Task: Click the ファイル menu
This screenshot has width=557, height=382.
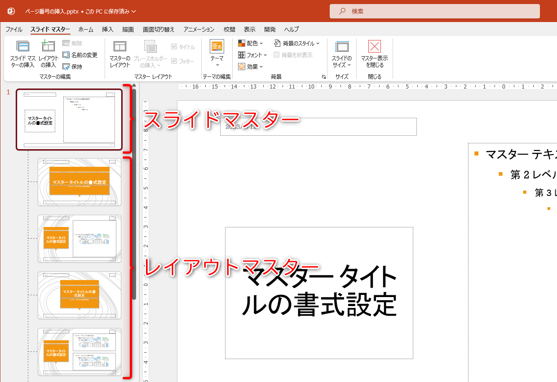Action: click(14, 29)
